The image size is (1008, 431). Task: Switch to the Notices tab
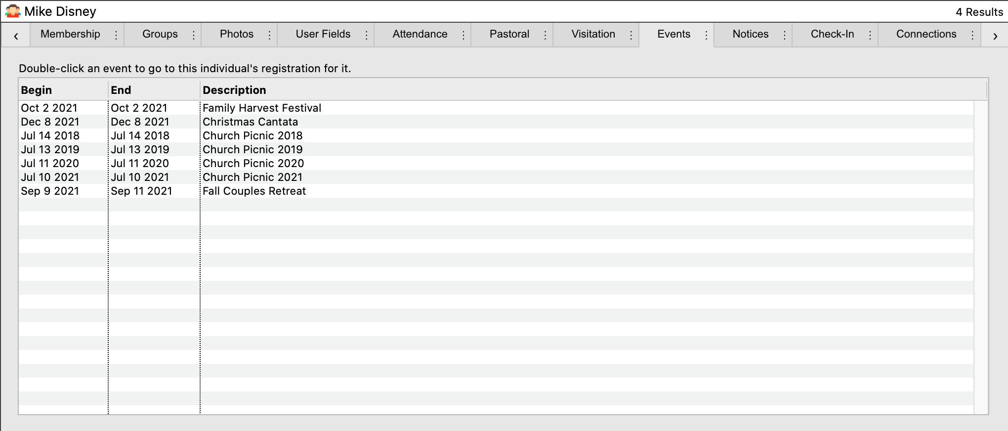click(x=750, y=34)
